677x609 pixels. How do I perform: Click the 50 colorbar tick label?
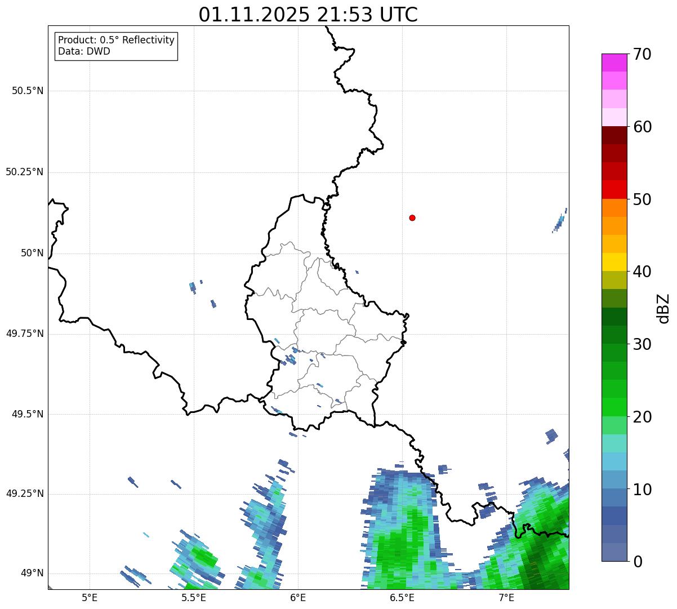pyautogui.click(x=642, y=199)
